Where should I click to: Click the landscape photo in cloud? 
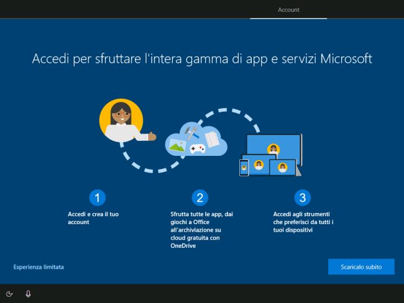pyautogui.click(x=177, y=145)
